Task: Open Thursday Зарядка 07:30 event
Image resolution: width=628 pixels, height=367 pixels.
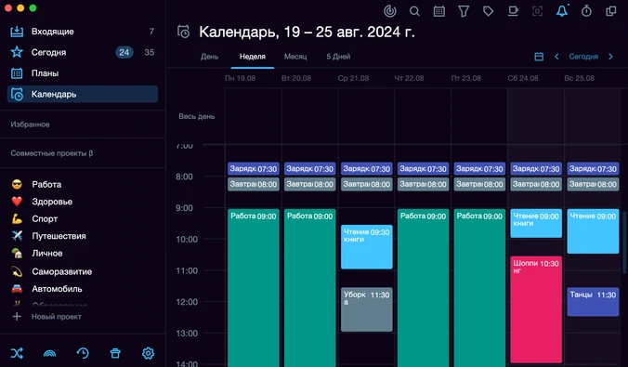Action: [x=423, y=169]
